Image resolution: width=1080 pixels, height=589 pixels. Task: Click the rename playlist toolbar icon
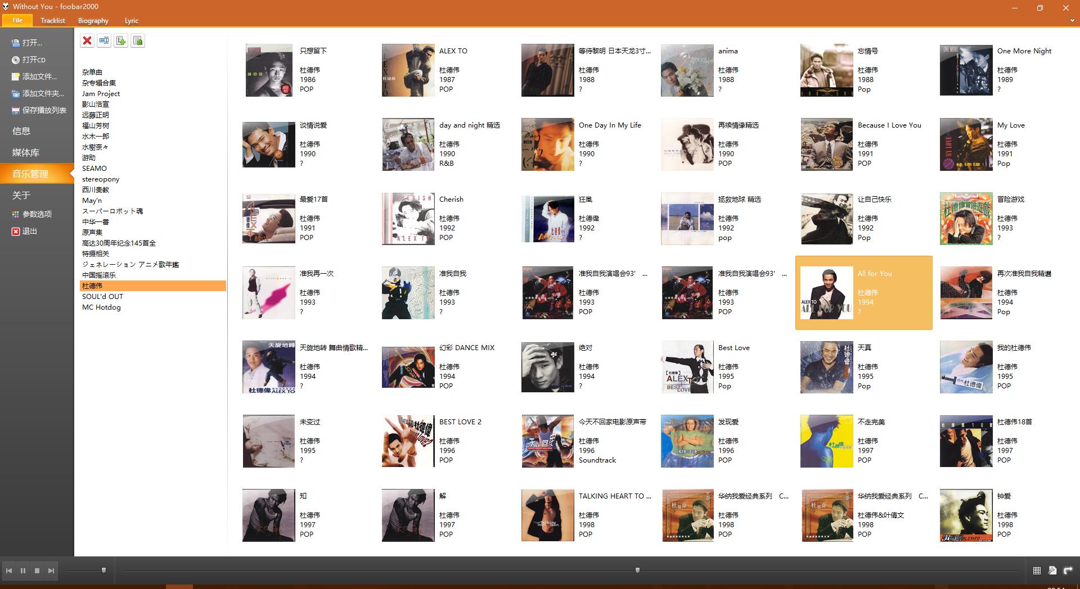(x=104, y=40)
